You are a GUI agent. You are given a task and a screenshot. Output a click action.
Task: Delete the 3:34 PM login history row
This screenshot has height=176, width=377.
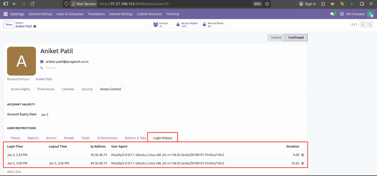pyautogui.click(x=303, y=155)
